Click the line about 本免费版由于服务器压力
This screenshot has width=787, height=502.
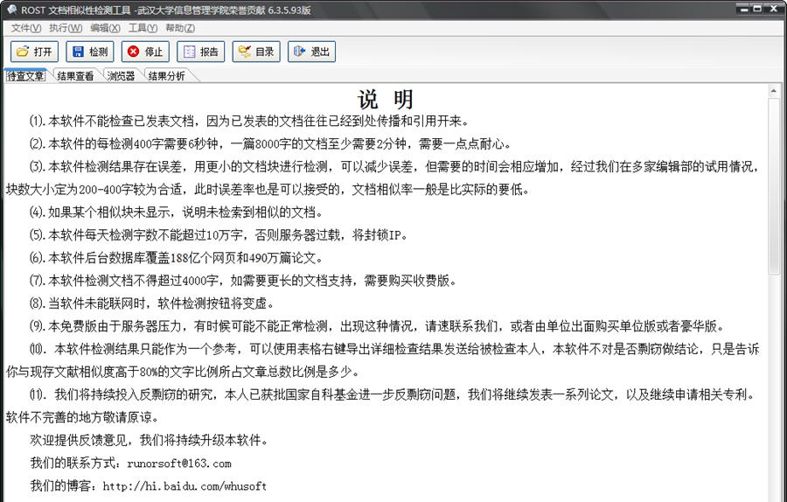(378, 326)
